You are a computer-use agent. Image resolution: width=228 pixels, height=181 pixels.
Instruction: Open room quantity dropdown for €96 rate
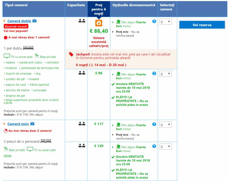point(166,74)
